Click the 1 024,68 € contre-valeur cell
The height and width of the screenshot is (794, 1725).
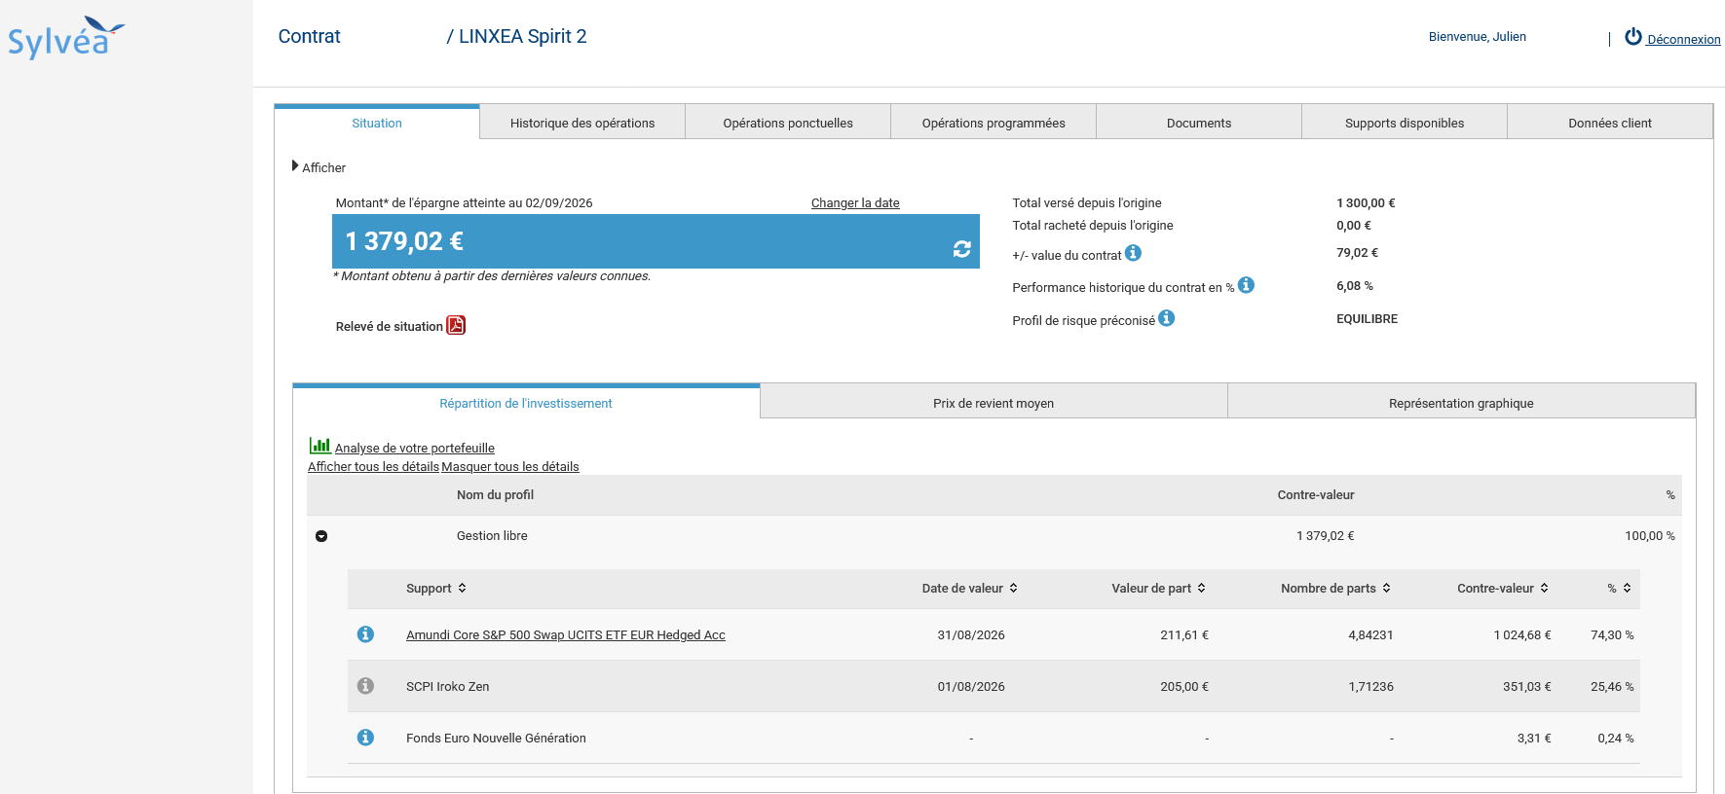tap(1522, 635)
